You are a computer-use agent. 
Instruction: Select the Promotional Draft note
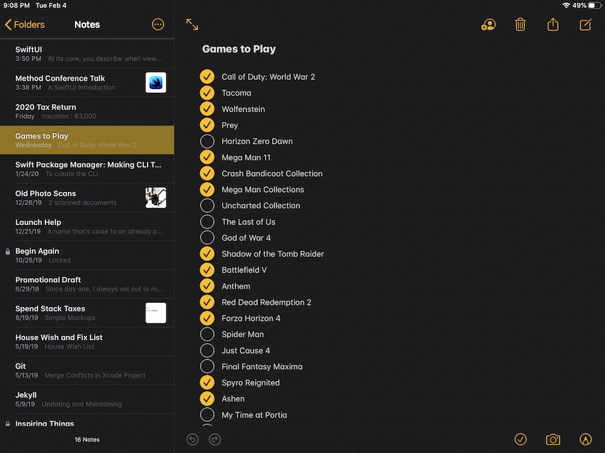point(86,284)
